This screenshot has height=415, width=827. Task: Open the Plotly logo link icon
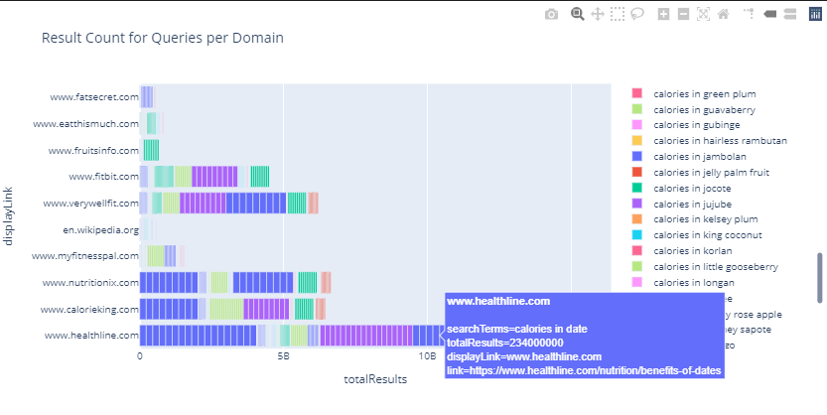(815, 14)
